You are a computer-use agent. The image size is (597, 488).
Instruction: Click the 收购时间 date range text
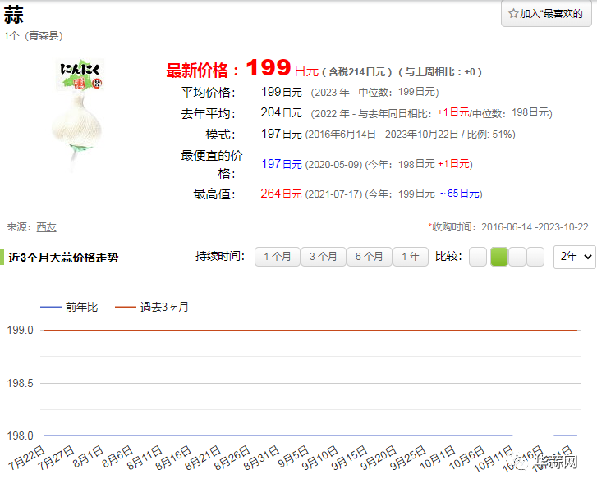pyautogui.click(x=508, y=227)
